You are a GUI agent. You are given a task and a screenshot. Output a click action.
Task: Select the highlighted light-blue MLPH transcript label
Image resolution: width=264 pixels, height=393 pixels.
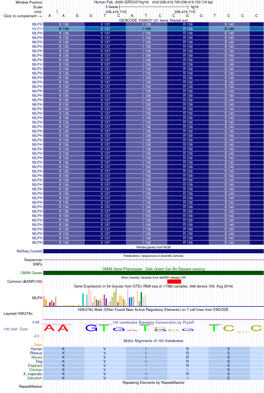coord(37,29)
